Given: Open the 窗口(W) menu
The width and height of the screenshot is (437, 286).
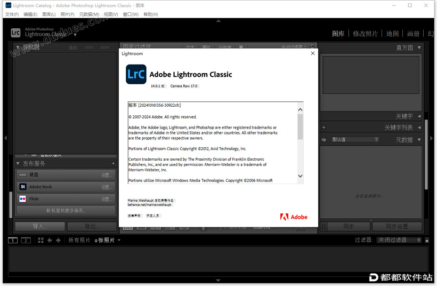Looking at the screenshot, I should [x=131, y=14].
